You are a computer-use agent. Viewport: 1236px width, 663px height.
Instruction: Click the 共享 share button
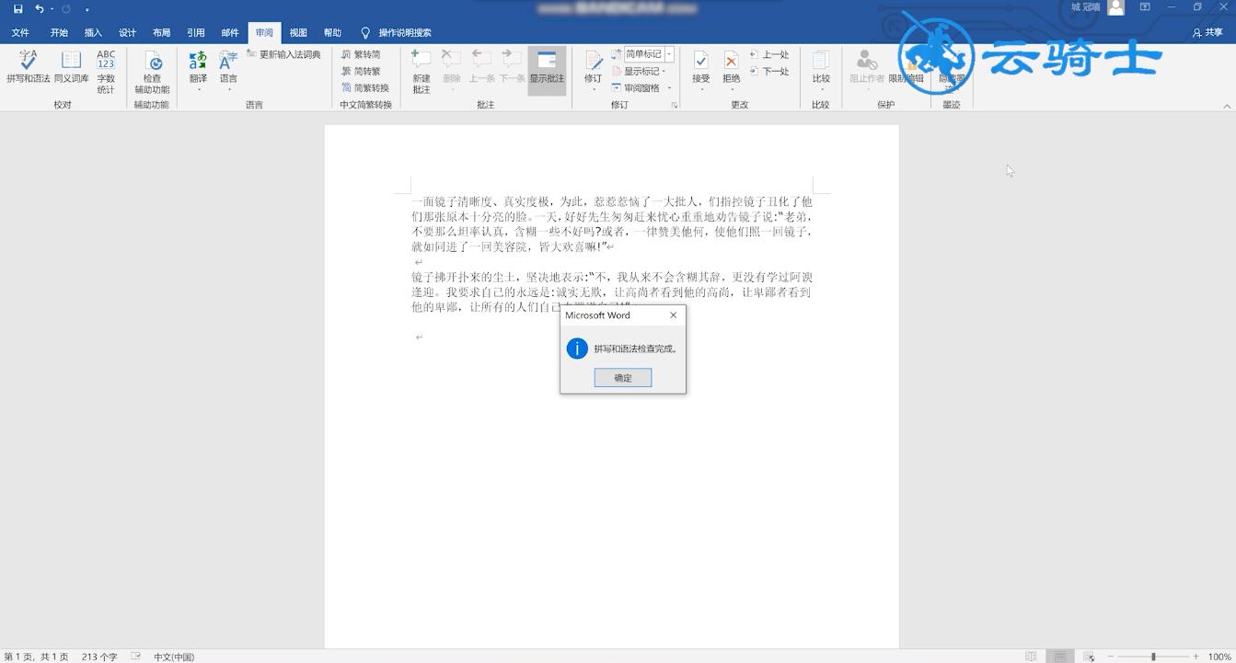[x=1207, y=32]
